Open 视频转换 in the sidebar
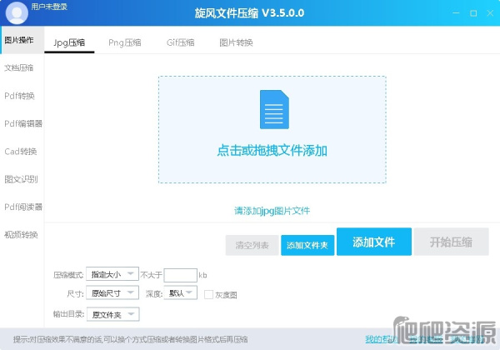500x350 pixels. pyautogui.click(x=21, y=234)
